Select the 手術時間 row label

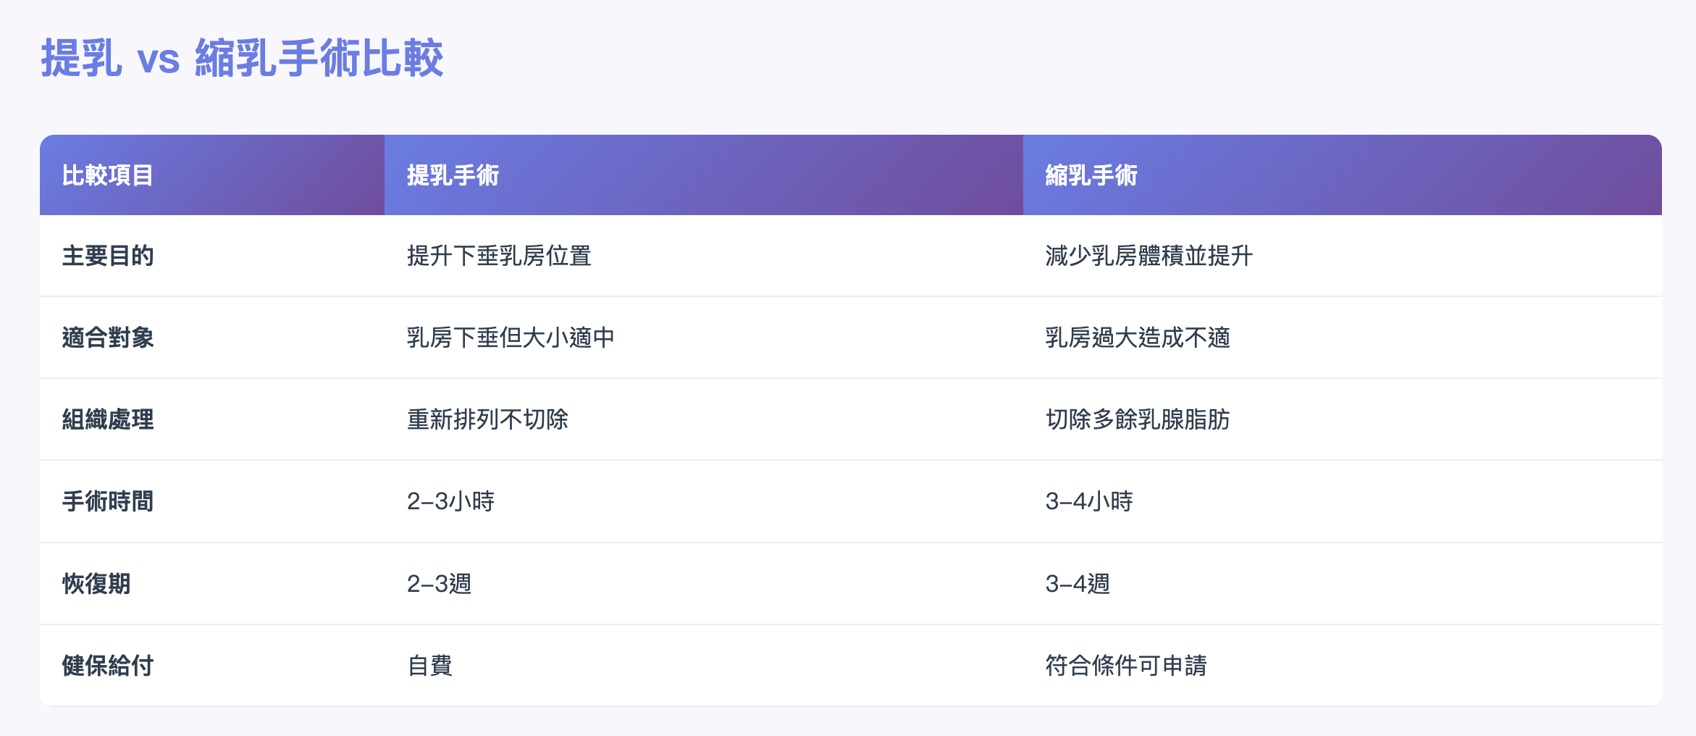pos(107,501)
